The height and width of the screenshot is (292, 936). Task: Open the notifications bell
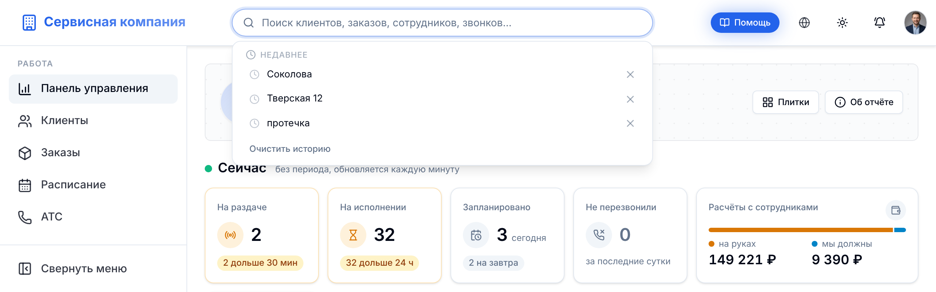pyautogui.click(x=880, y=23)
